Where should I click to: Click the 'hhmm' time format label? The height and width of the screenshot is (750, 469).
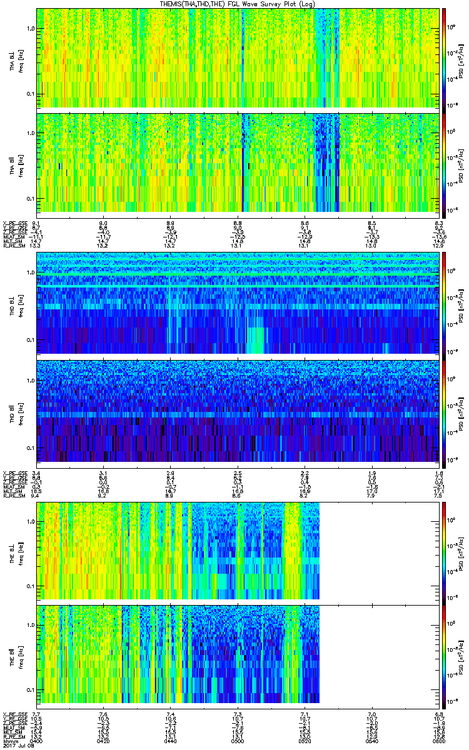tap(9, 741)
